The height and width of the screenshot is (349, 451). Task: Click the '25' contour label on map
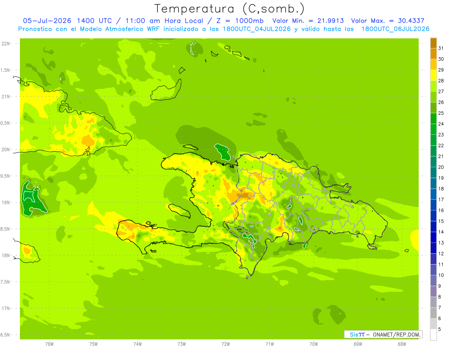pos(36,188)
